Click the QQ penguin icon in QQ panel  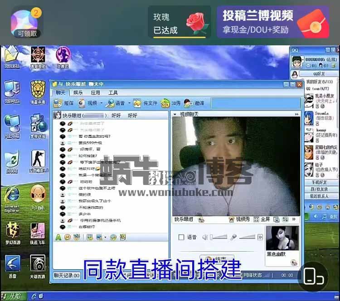coord(294,74)
